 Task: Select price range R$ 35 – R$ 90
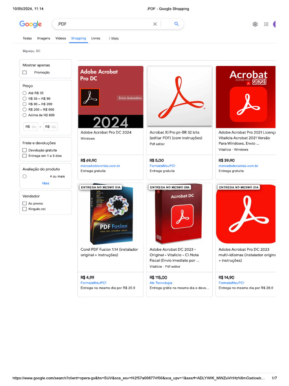[24, 98]
